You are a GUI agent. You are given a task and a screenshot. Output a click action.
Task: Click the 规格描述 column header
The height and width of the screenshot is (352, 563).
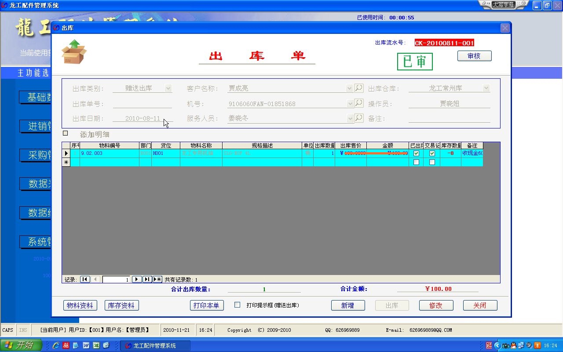pos(262,145)
